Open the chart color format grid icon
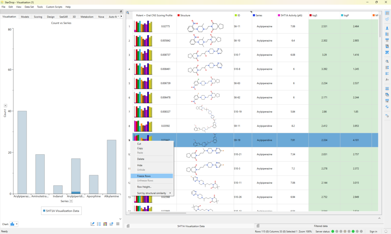391x234 pixels. point(105,224)
